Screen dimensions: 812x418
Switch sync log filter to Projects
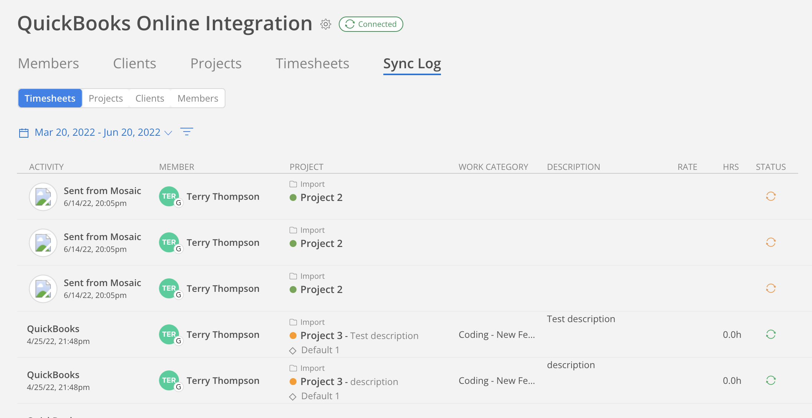[106, 99]
